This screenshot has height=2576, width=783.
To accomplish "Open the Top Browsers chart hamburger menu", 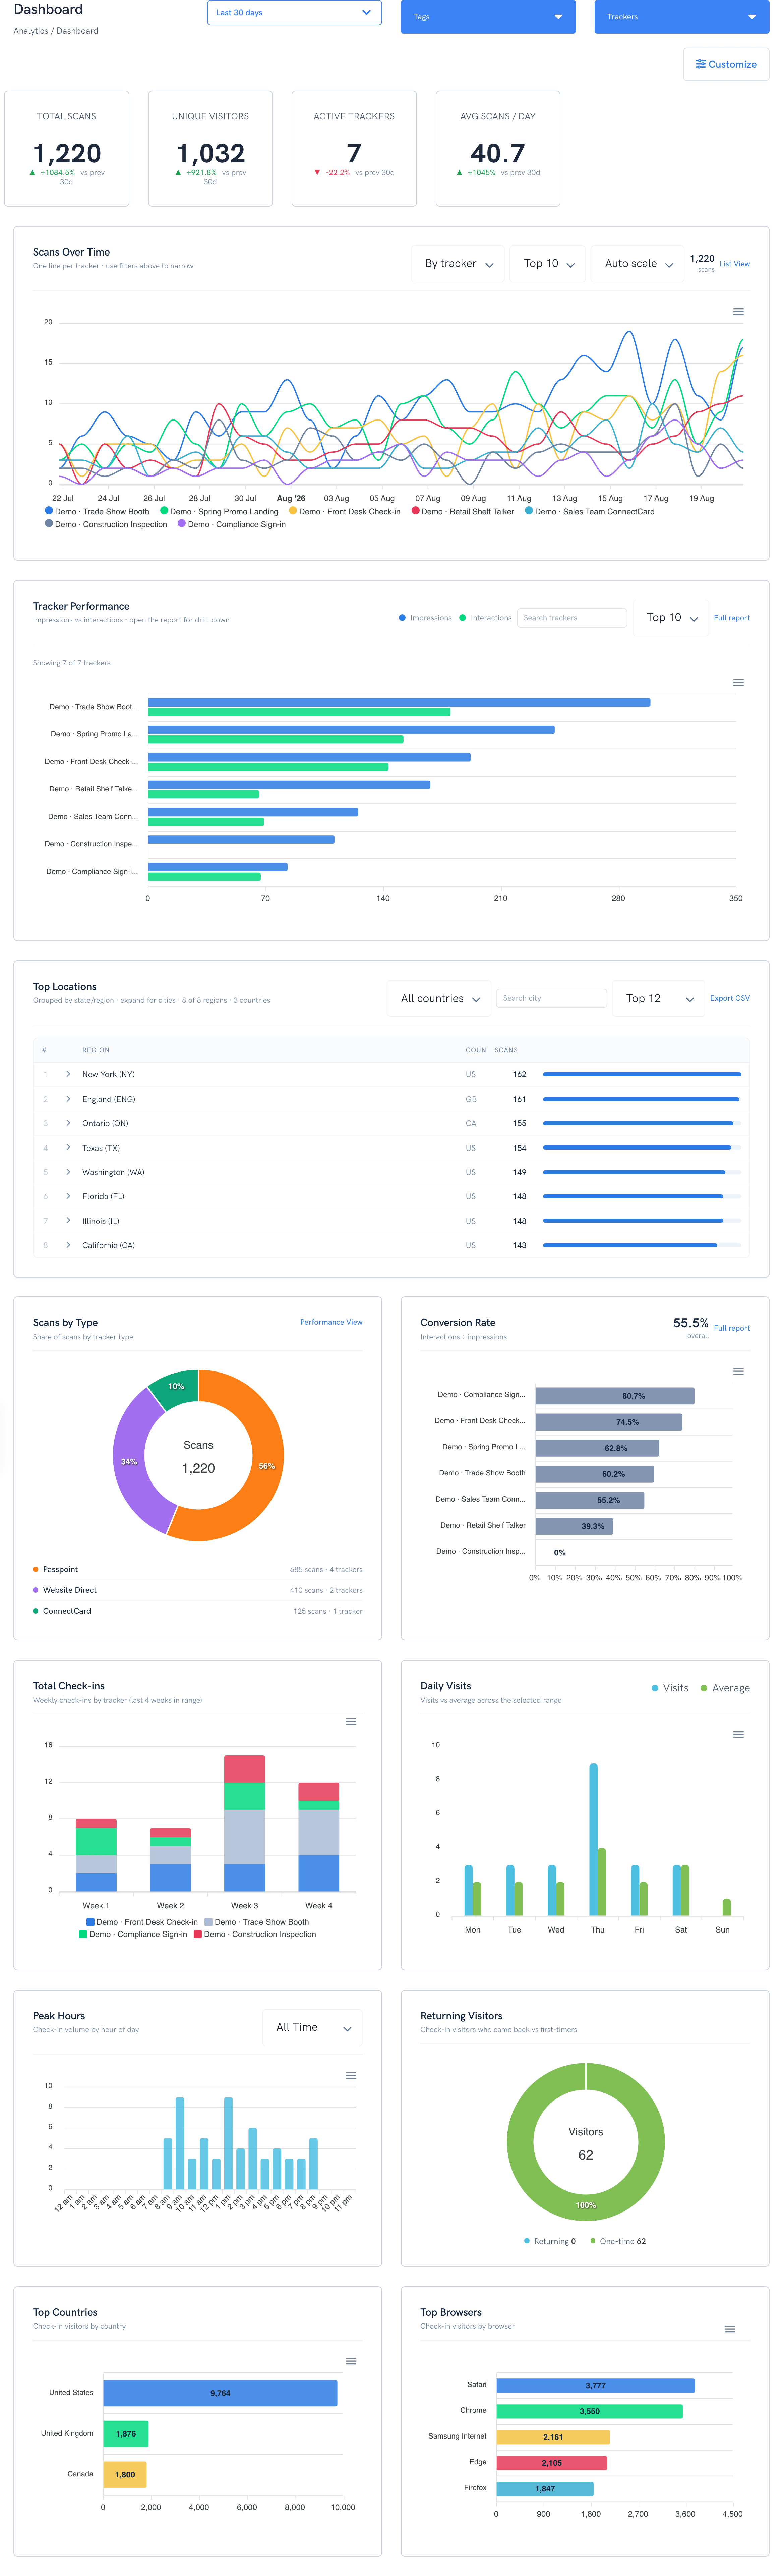I will pyautogui.click(x=730, y=2329).
